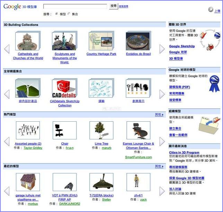Viewport: 223px width, 212px height.
Task: Open 其他 more link in 熱門模型
Action: 159,114
